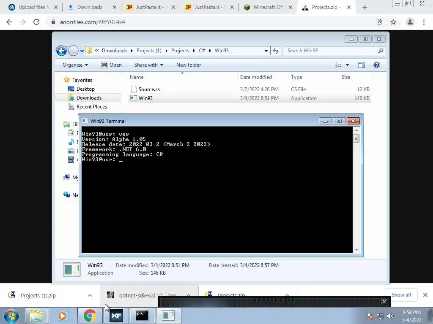The height and width of the screenshot is (324, 433).
Task: Open File Explorer from taskbar
Action: [x=36, y=316]
